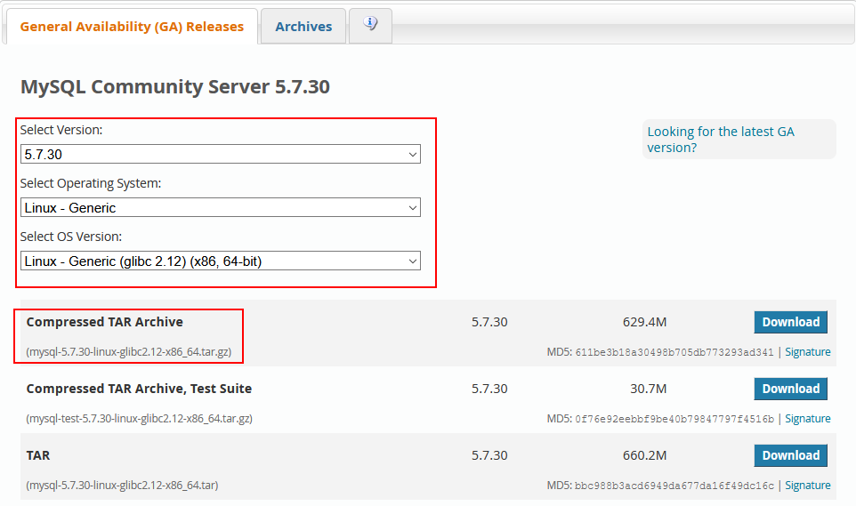Click filename mysql-5.7.30-linux-glibc2.12-x86_64.tar
856x506 pixels.
point(122,486)
